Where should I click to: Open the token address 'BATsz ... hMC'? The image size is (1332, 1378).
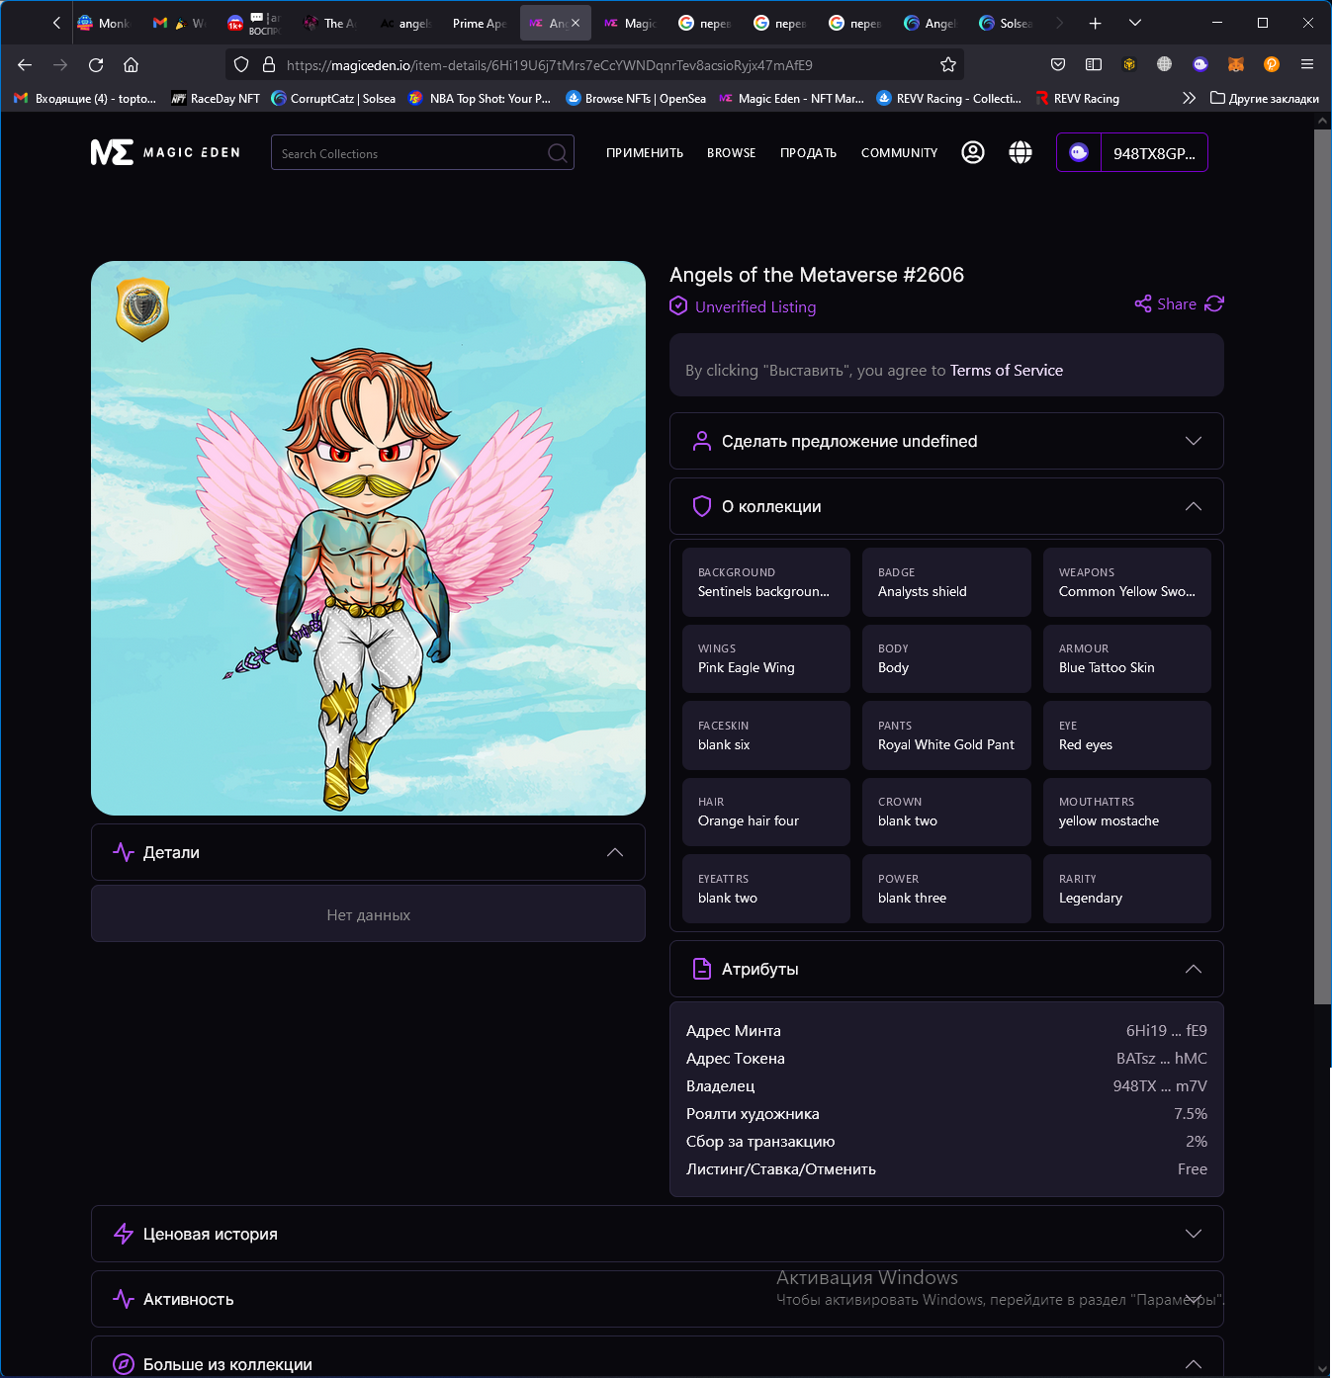[x=1162, y=1059]
